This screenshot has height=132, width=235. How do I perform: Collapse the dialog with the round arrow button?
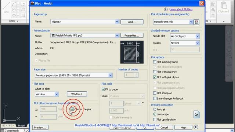point(196,127)
